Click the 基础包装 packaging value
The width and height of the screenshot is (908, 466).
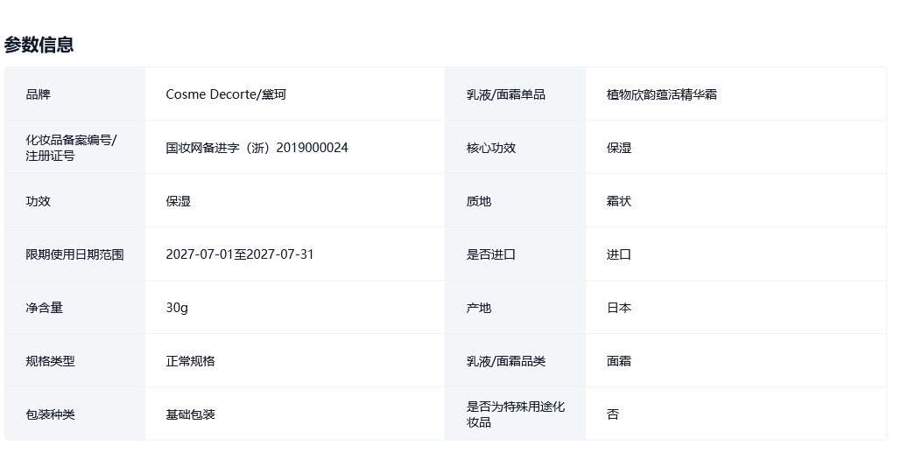190,414
